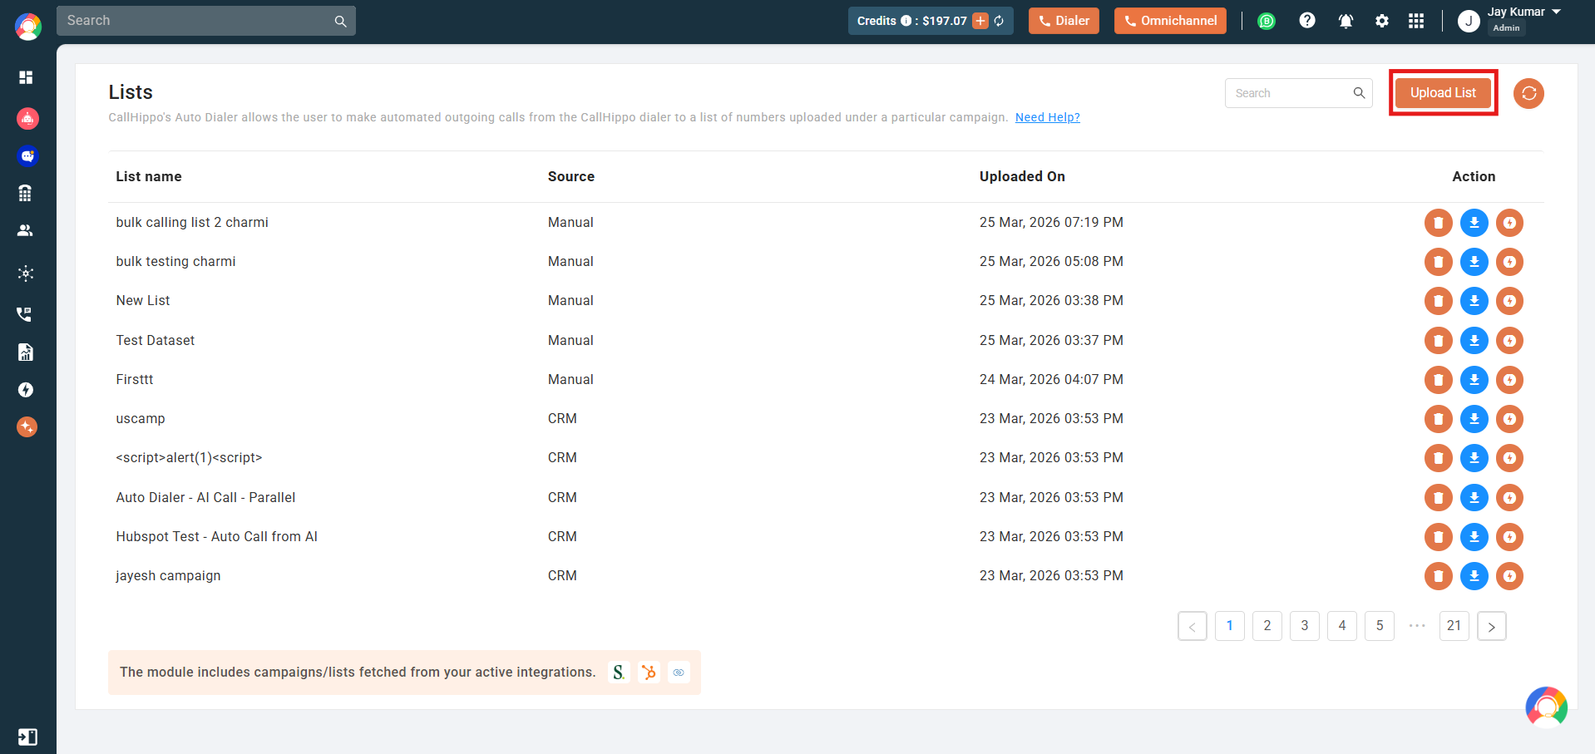Open the green WhatsApp business icon
Screen dimensions: 1595x754
click(1267, 21)
